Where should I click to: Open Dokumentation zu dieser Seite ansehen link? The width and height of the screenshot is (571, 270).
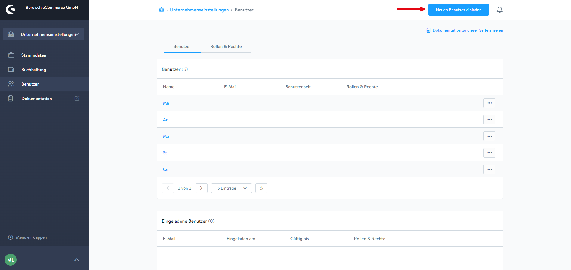point(468,30)
